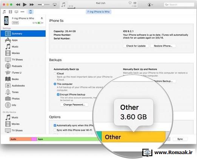Click the pink storage bar segment
Screen dimensions: 197x159
click(x=34, y=139)
